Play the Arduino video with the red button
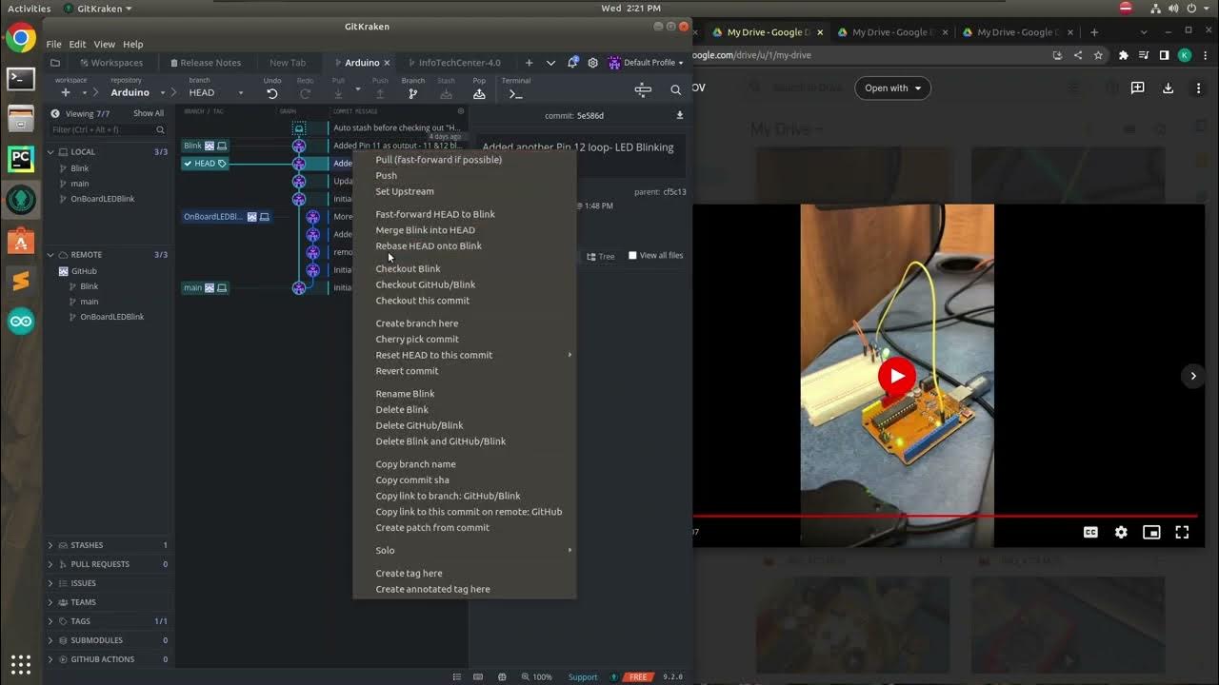Screen dimensions: 1219x685 (x=896, y=376)
